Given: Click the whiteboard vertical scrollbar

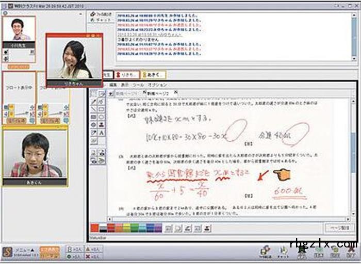Looking at the screenshot, I should [x=354, y=158].
